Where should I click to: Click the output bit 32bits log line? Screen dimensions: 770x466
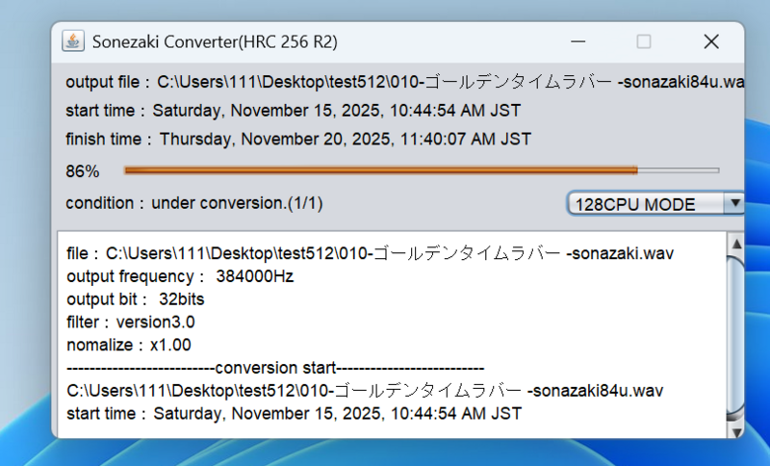click(x=136, y=299)
